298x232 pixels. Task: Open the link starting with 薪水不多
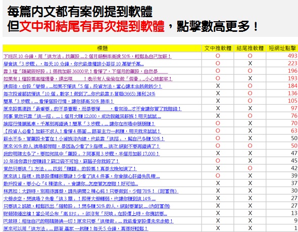tap(84, 139)
